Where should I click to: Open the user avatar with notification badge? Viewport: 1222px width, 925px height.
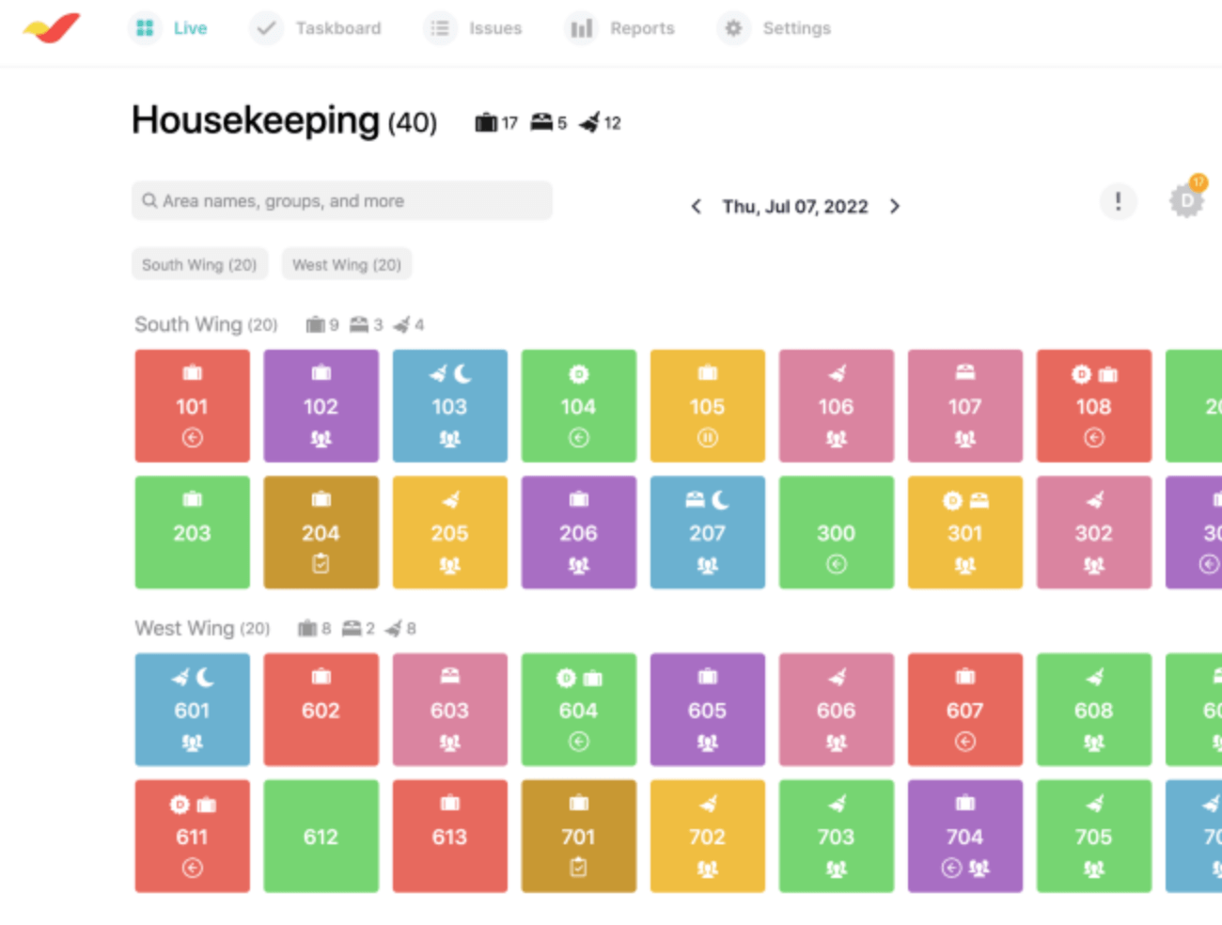pyautogui.click(x=1186, y=200)
